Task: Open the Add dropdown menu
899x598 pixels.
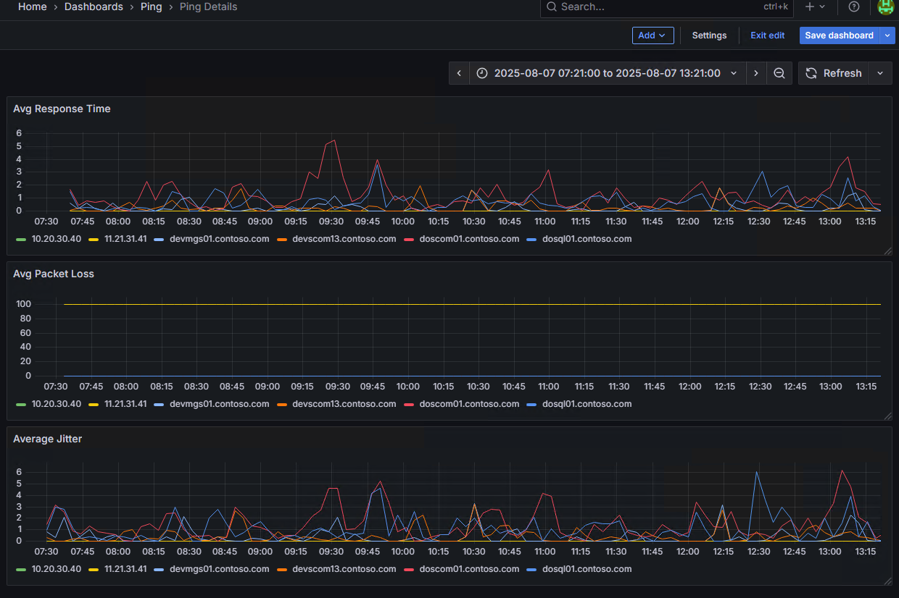Action: pos(652,35)
